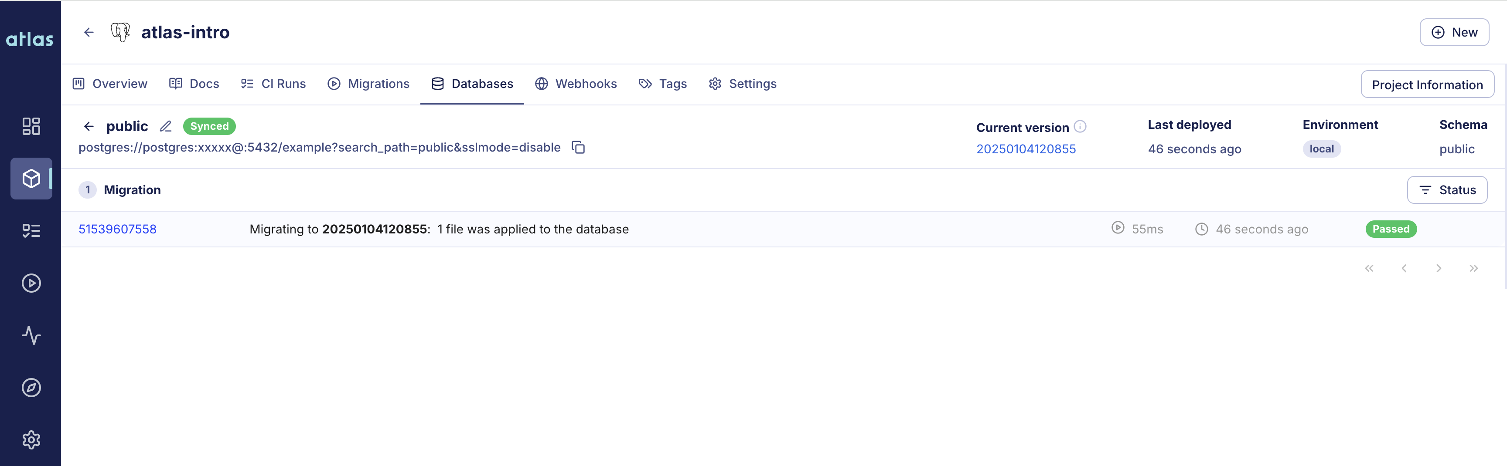Screen dimensions: 1507x466
Task: Click the edit pencil next to public
Action: click(166, 126)
